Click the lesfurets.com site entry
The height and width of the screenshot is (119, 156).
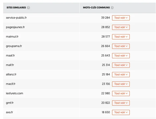(x=14, y=93)
